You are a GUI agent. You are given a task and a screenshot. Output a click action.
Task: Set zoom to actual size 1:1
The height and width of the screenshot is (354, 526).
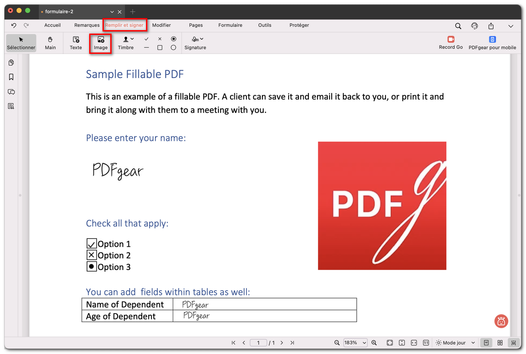[426, 343]
